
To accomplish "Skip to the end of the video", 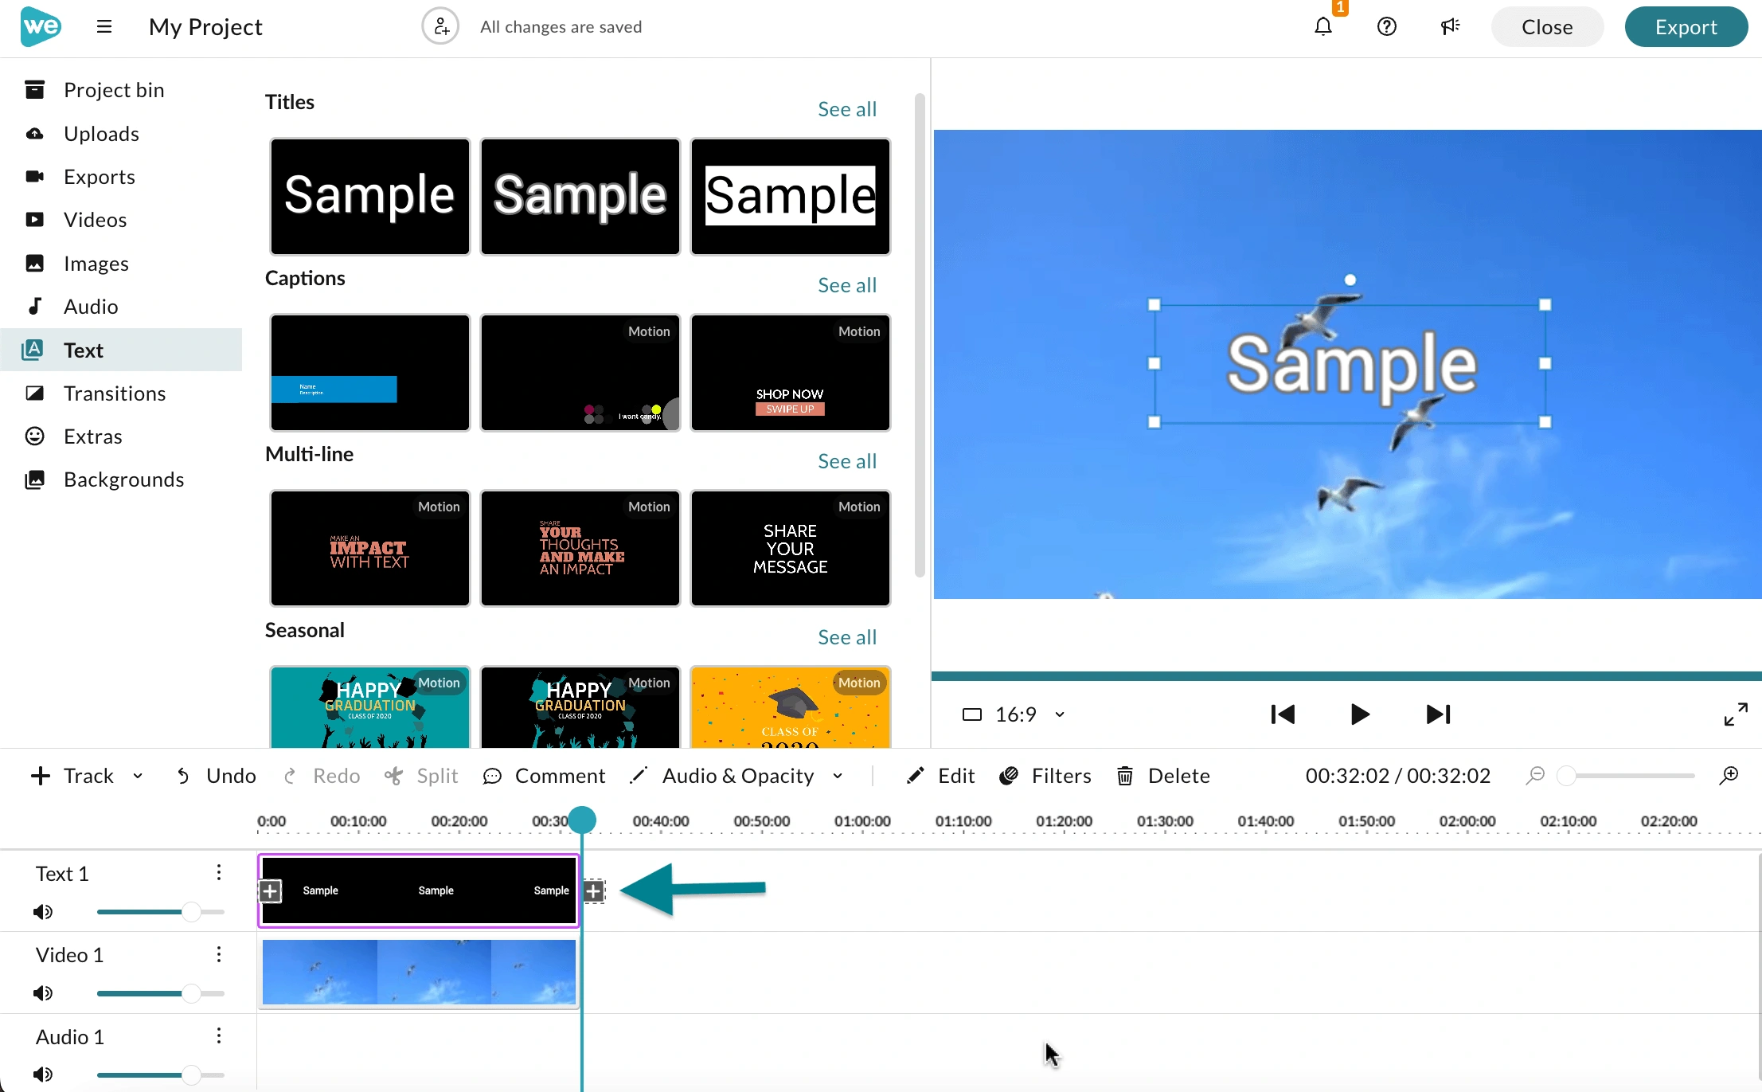I will [x=1438, y=714].
